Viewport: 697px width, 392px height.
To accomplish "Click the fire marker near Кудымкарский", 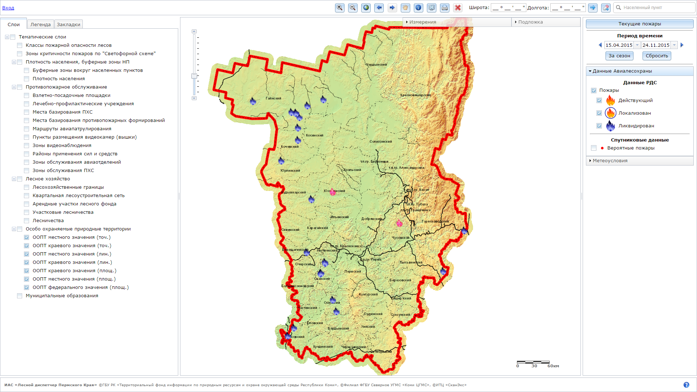I will [x=311, y=199].
